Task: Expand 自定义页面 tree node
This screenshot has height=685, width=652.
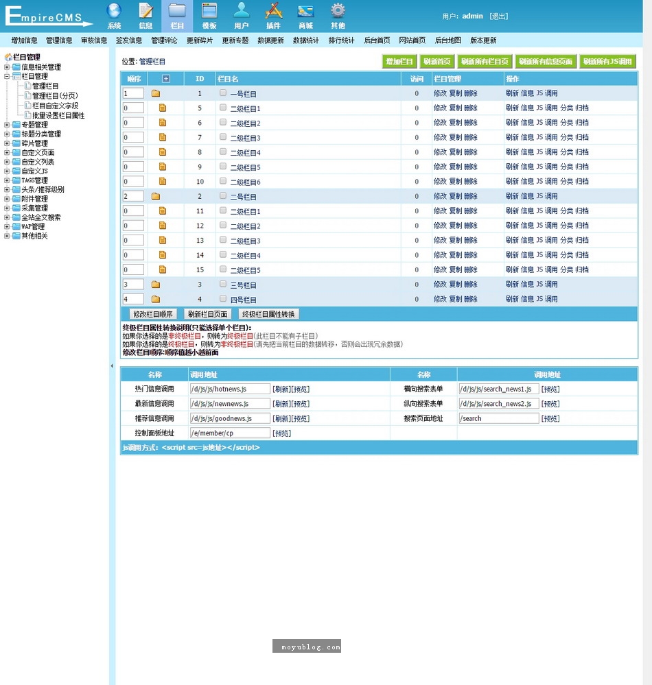Action: pos(7,152)
